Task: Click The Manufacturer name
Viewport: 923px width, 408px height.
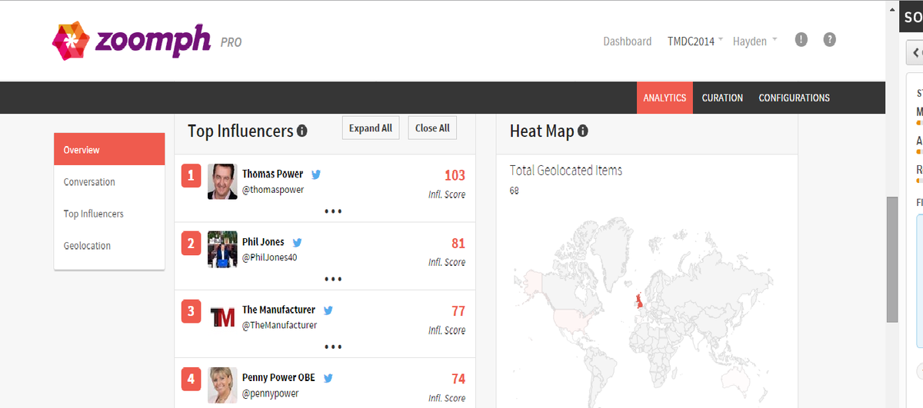Action: (x=278, y=310)
